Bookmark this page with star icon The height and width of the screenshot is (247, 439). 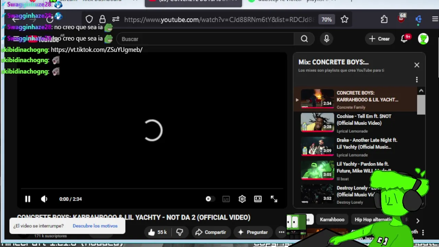coord(344,20)
